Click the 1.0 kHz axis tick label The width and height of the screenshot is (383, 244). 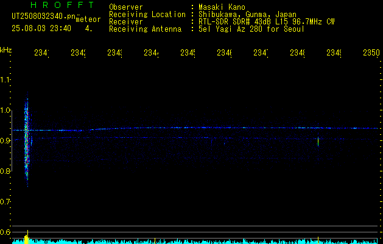point(5,110)
